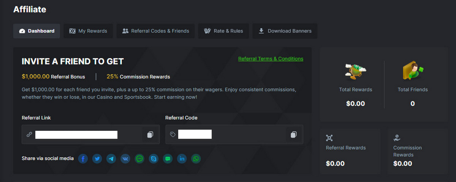Copy the Referral Code

(293, 135)
